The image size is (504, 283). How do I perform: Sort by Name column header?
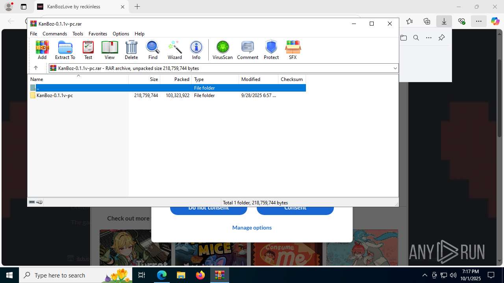[78, 79]
